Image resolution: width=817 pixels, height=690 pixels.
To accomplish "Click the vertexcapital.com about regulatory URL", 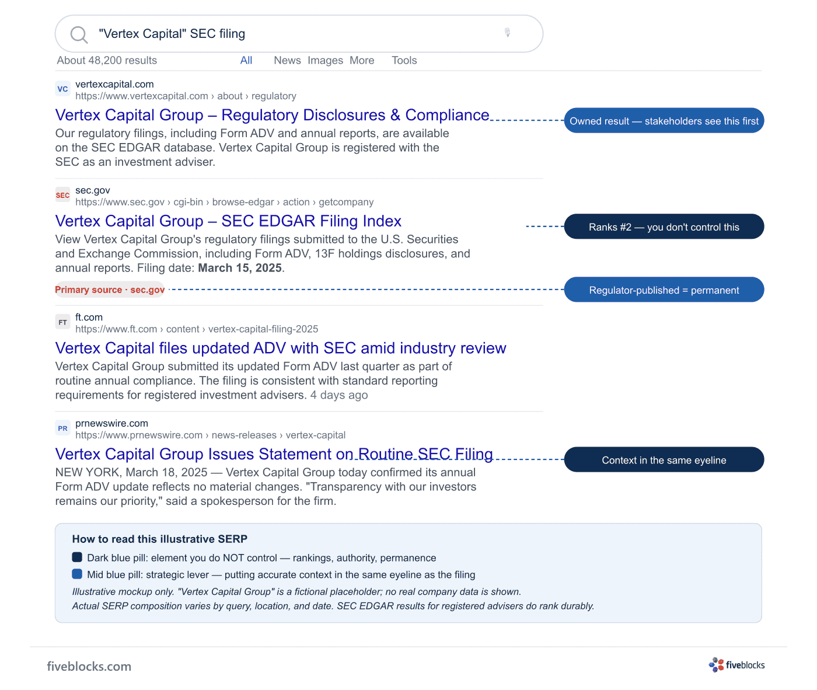I will pos(186,96).
